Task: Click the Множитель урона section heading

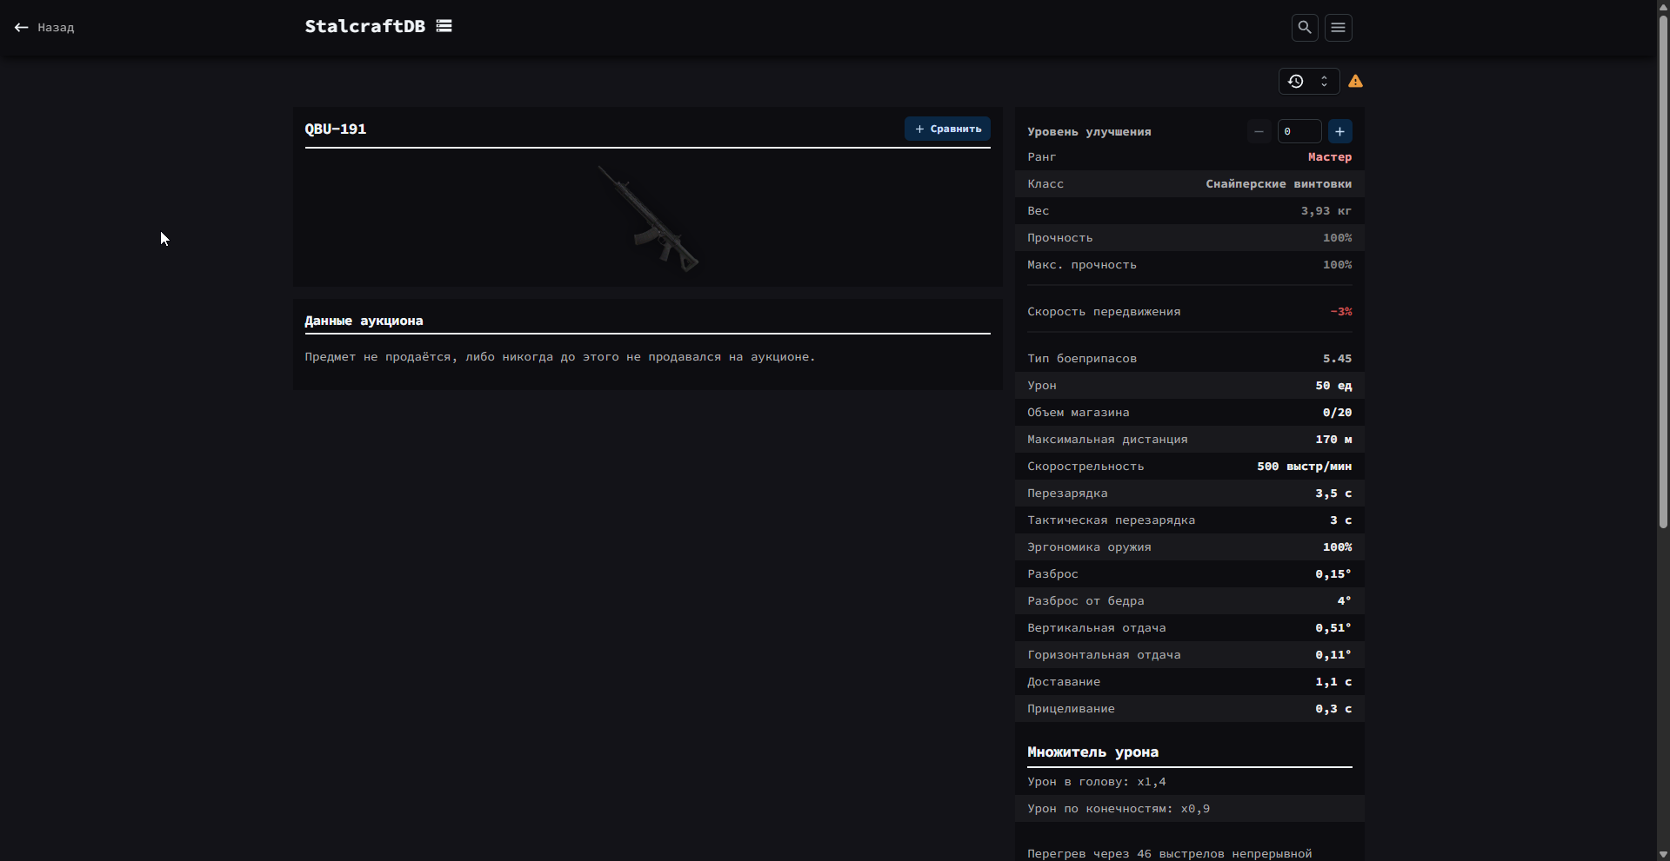Action: [1092, 752]
